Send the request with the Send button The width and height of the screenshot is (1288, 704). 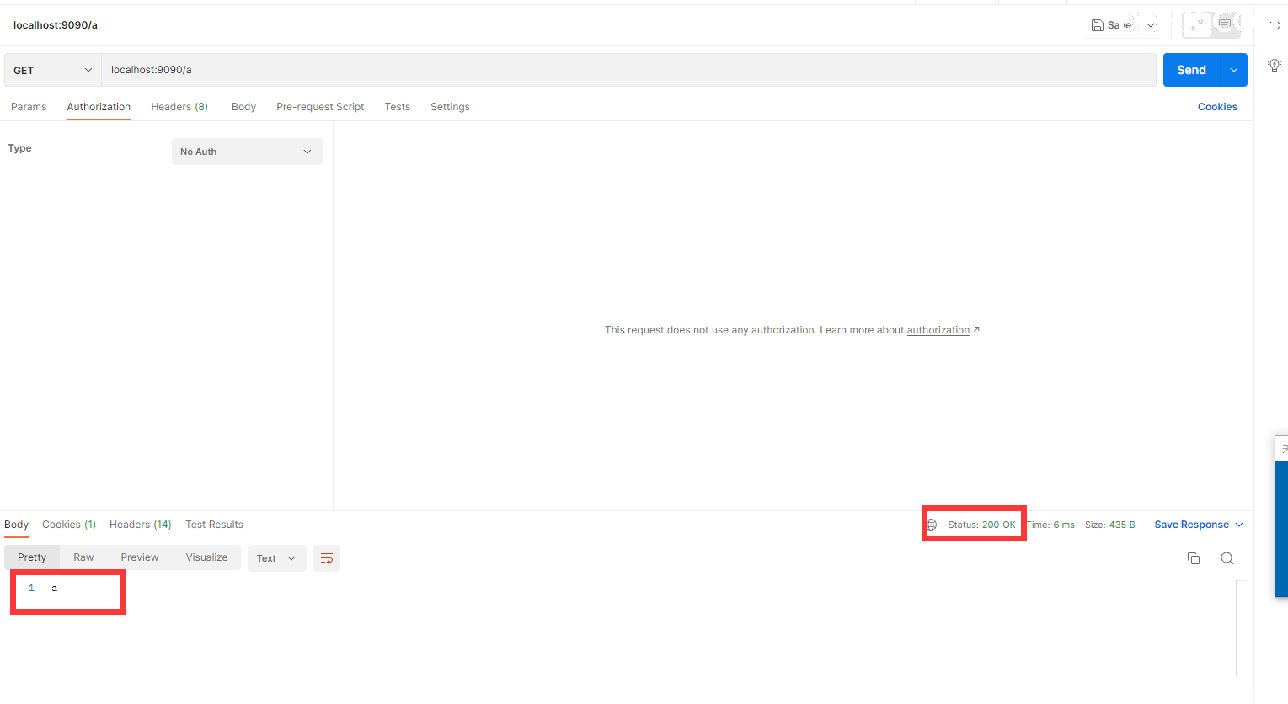tap(1191, 70)
